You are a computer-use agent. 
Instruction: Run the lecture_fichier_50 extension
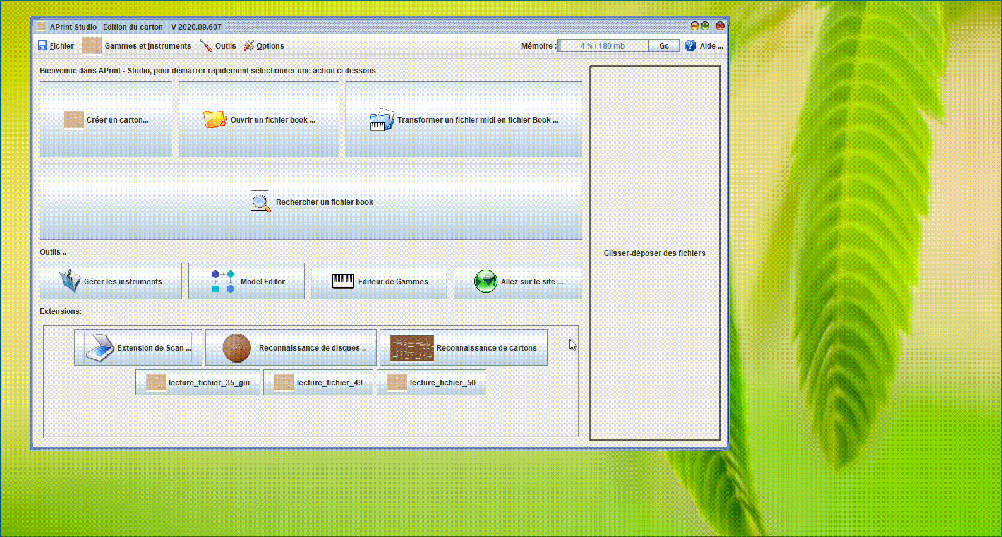tap(432, 382)
